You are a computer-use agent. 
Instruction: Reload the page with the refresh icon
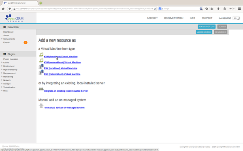pyautogui.click(x=155, y=9)
